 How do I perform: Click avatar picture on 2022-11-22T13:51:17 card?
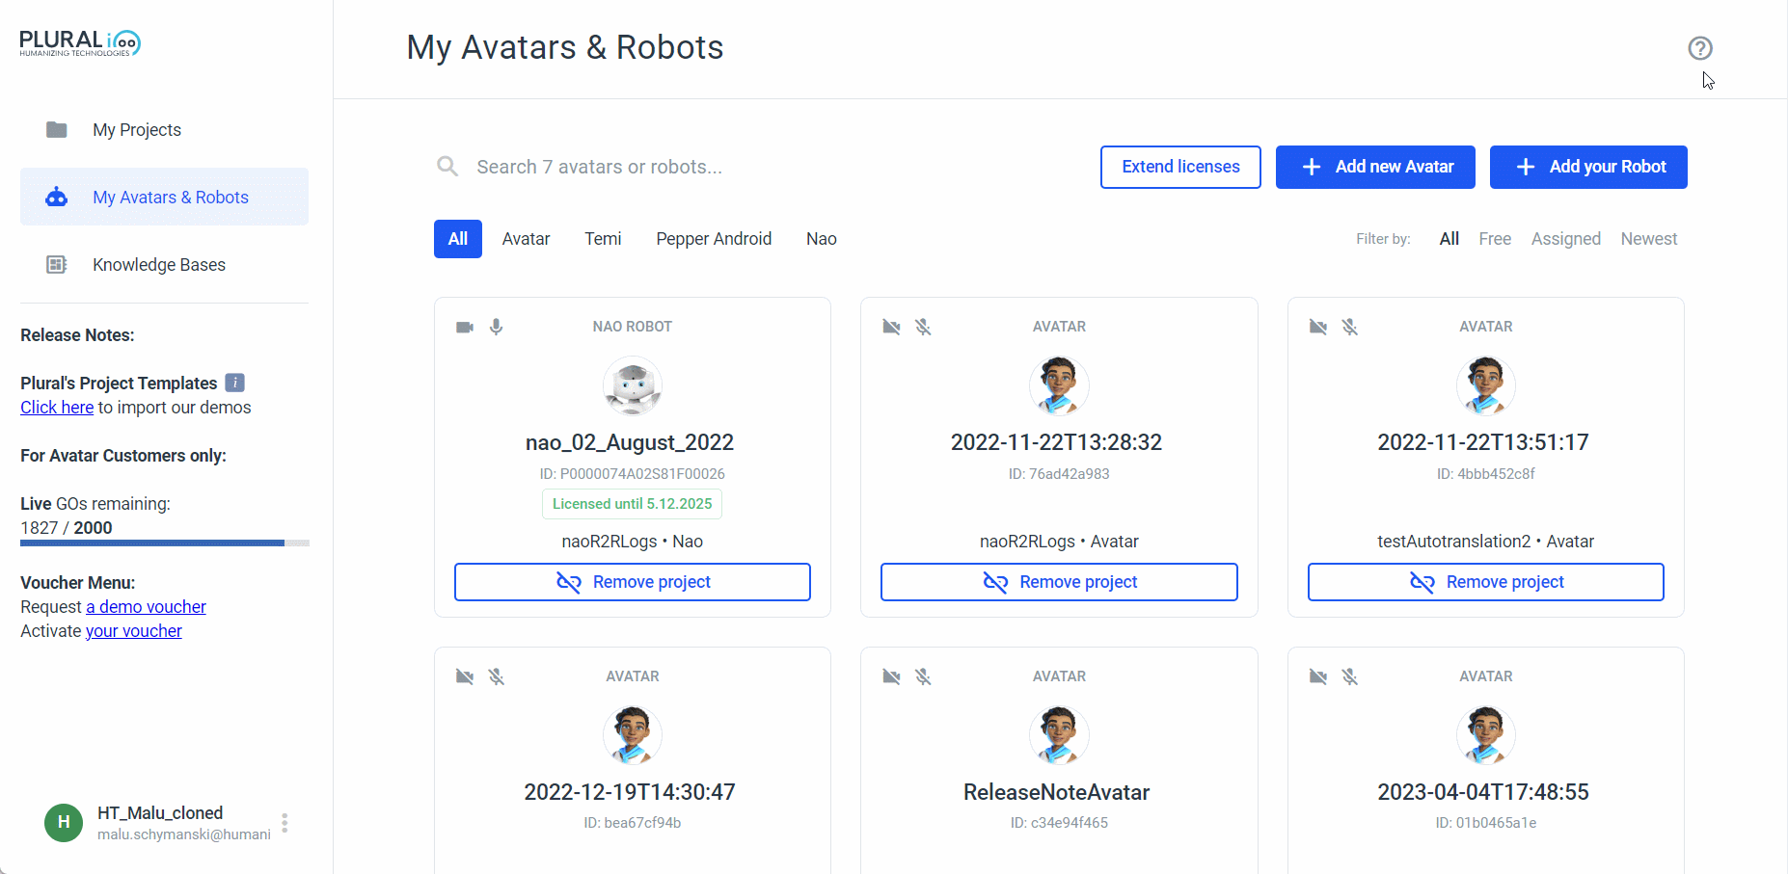pyautogui.click(x=1485, y=385)
